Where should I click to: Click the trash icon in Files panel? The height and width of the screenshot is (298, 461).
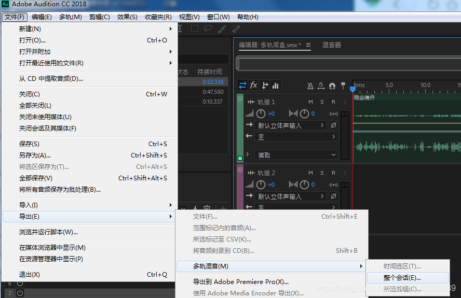207,208
